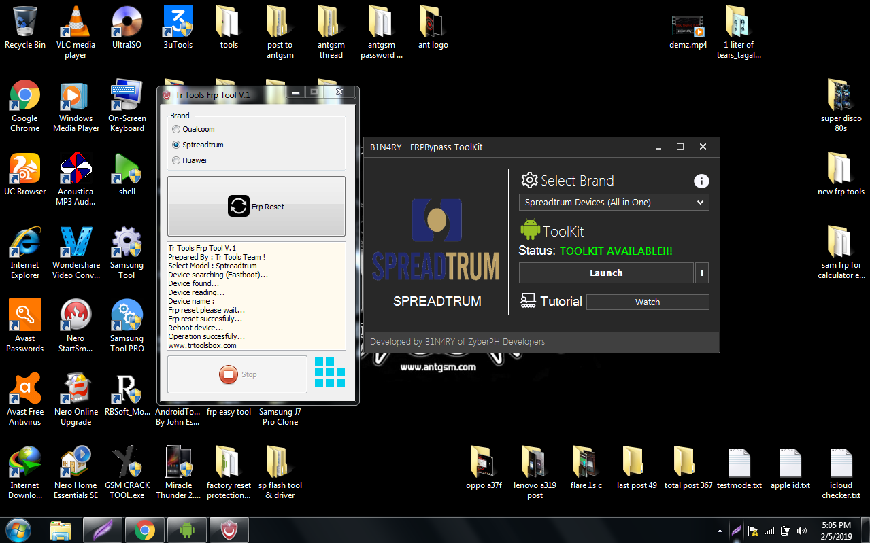
Task: Click the 'Operation succesfuly...' log line
Action: (206, 336)
